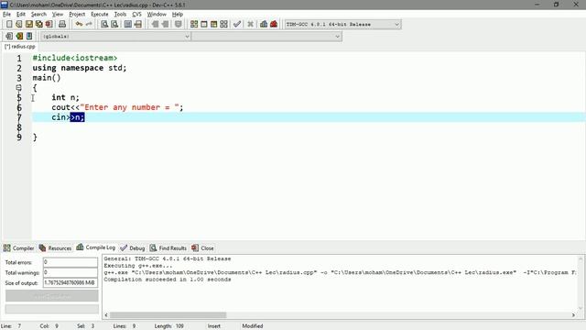Click the Insert snippet icon on second toolbar
This screenshot has height=330, width=586.
tap(9, 37)
